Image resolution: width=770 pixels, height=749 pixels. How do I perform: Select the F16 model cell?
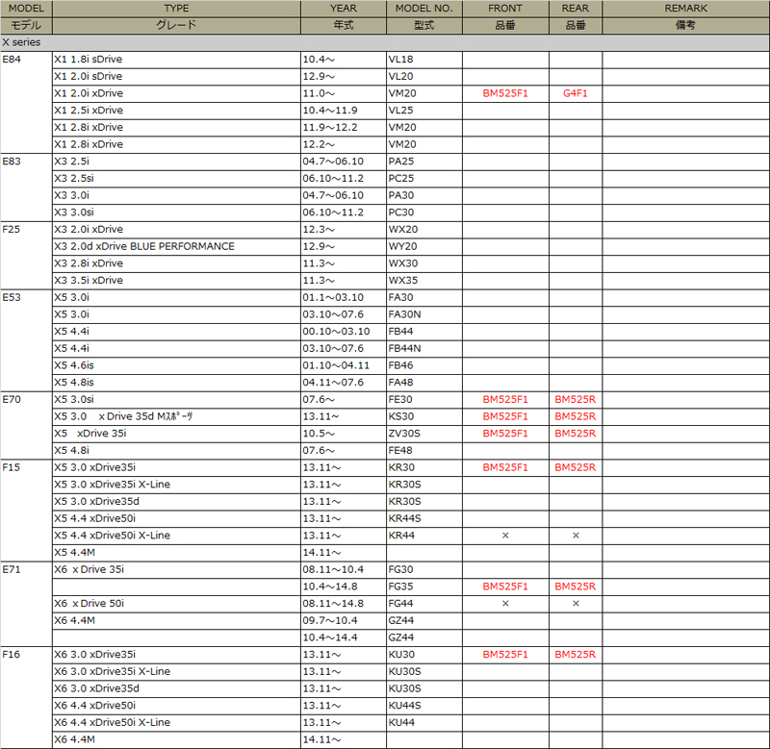pyautogui.click(x=26, y=697)
